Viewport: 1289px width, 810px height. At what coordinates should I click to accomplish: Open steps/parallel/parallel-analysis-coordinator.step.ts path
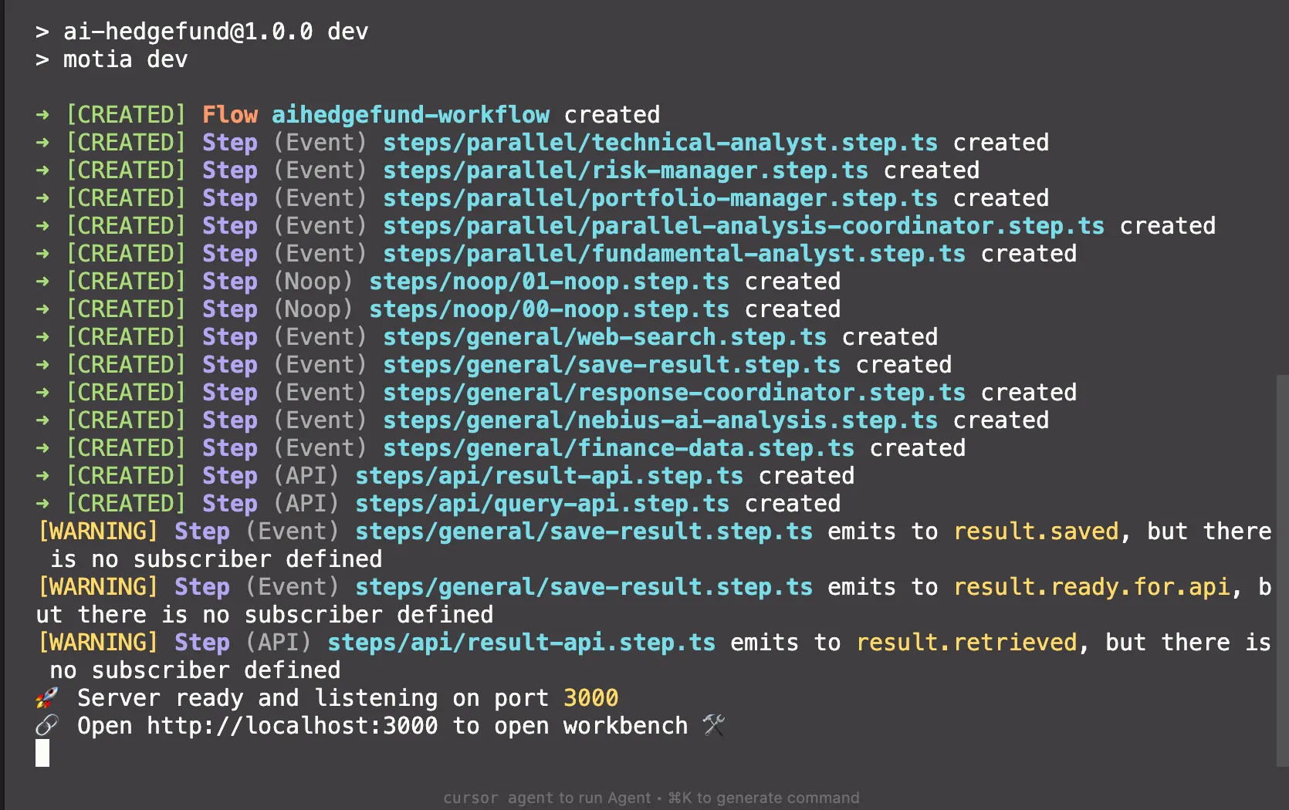[x=743, y=226]
